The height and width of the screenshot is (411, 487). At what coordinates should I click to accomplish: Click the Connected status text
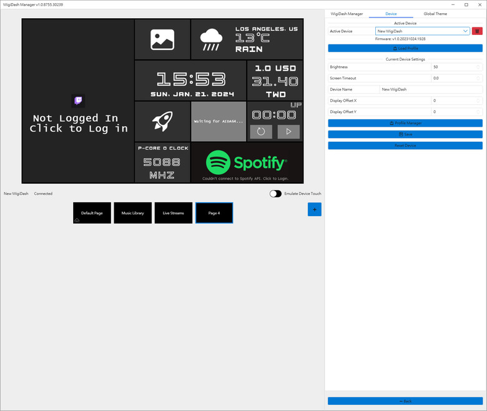click(43, 194)
